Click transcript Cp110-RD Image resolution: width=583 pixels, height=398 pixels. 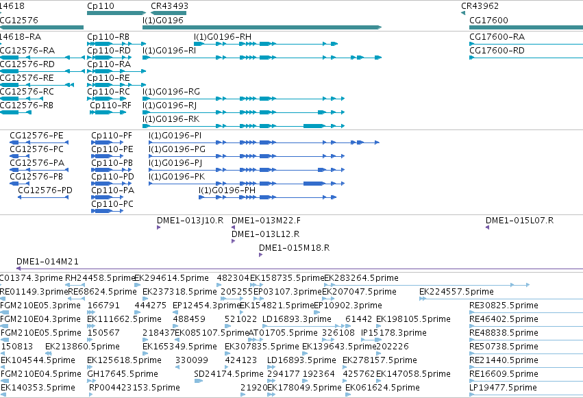110,58
